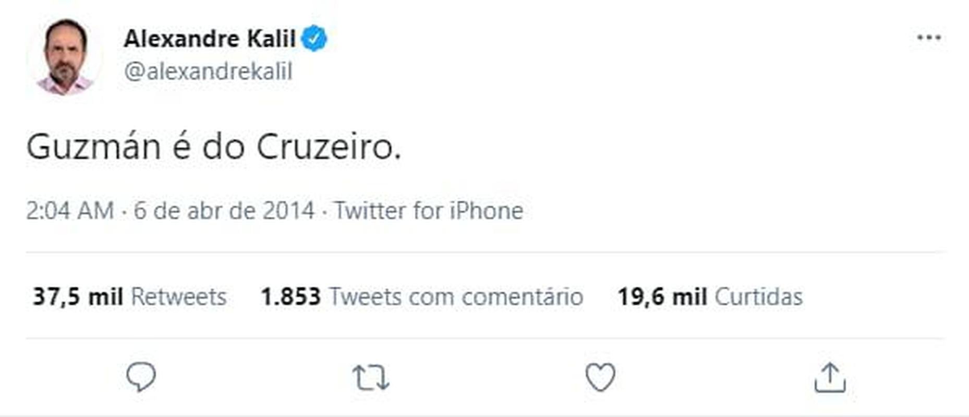Click the Retweets count number
969x417 pixels.
tap(78, 297)
